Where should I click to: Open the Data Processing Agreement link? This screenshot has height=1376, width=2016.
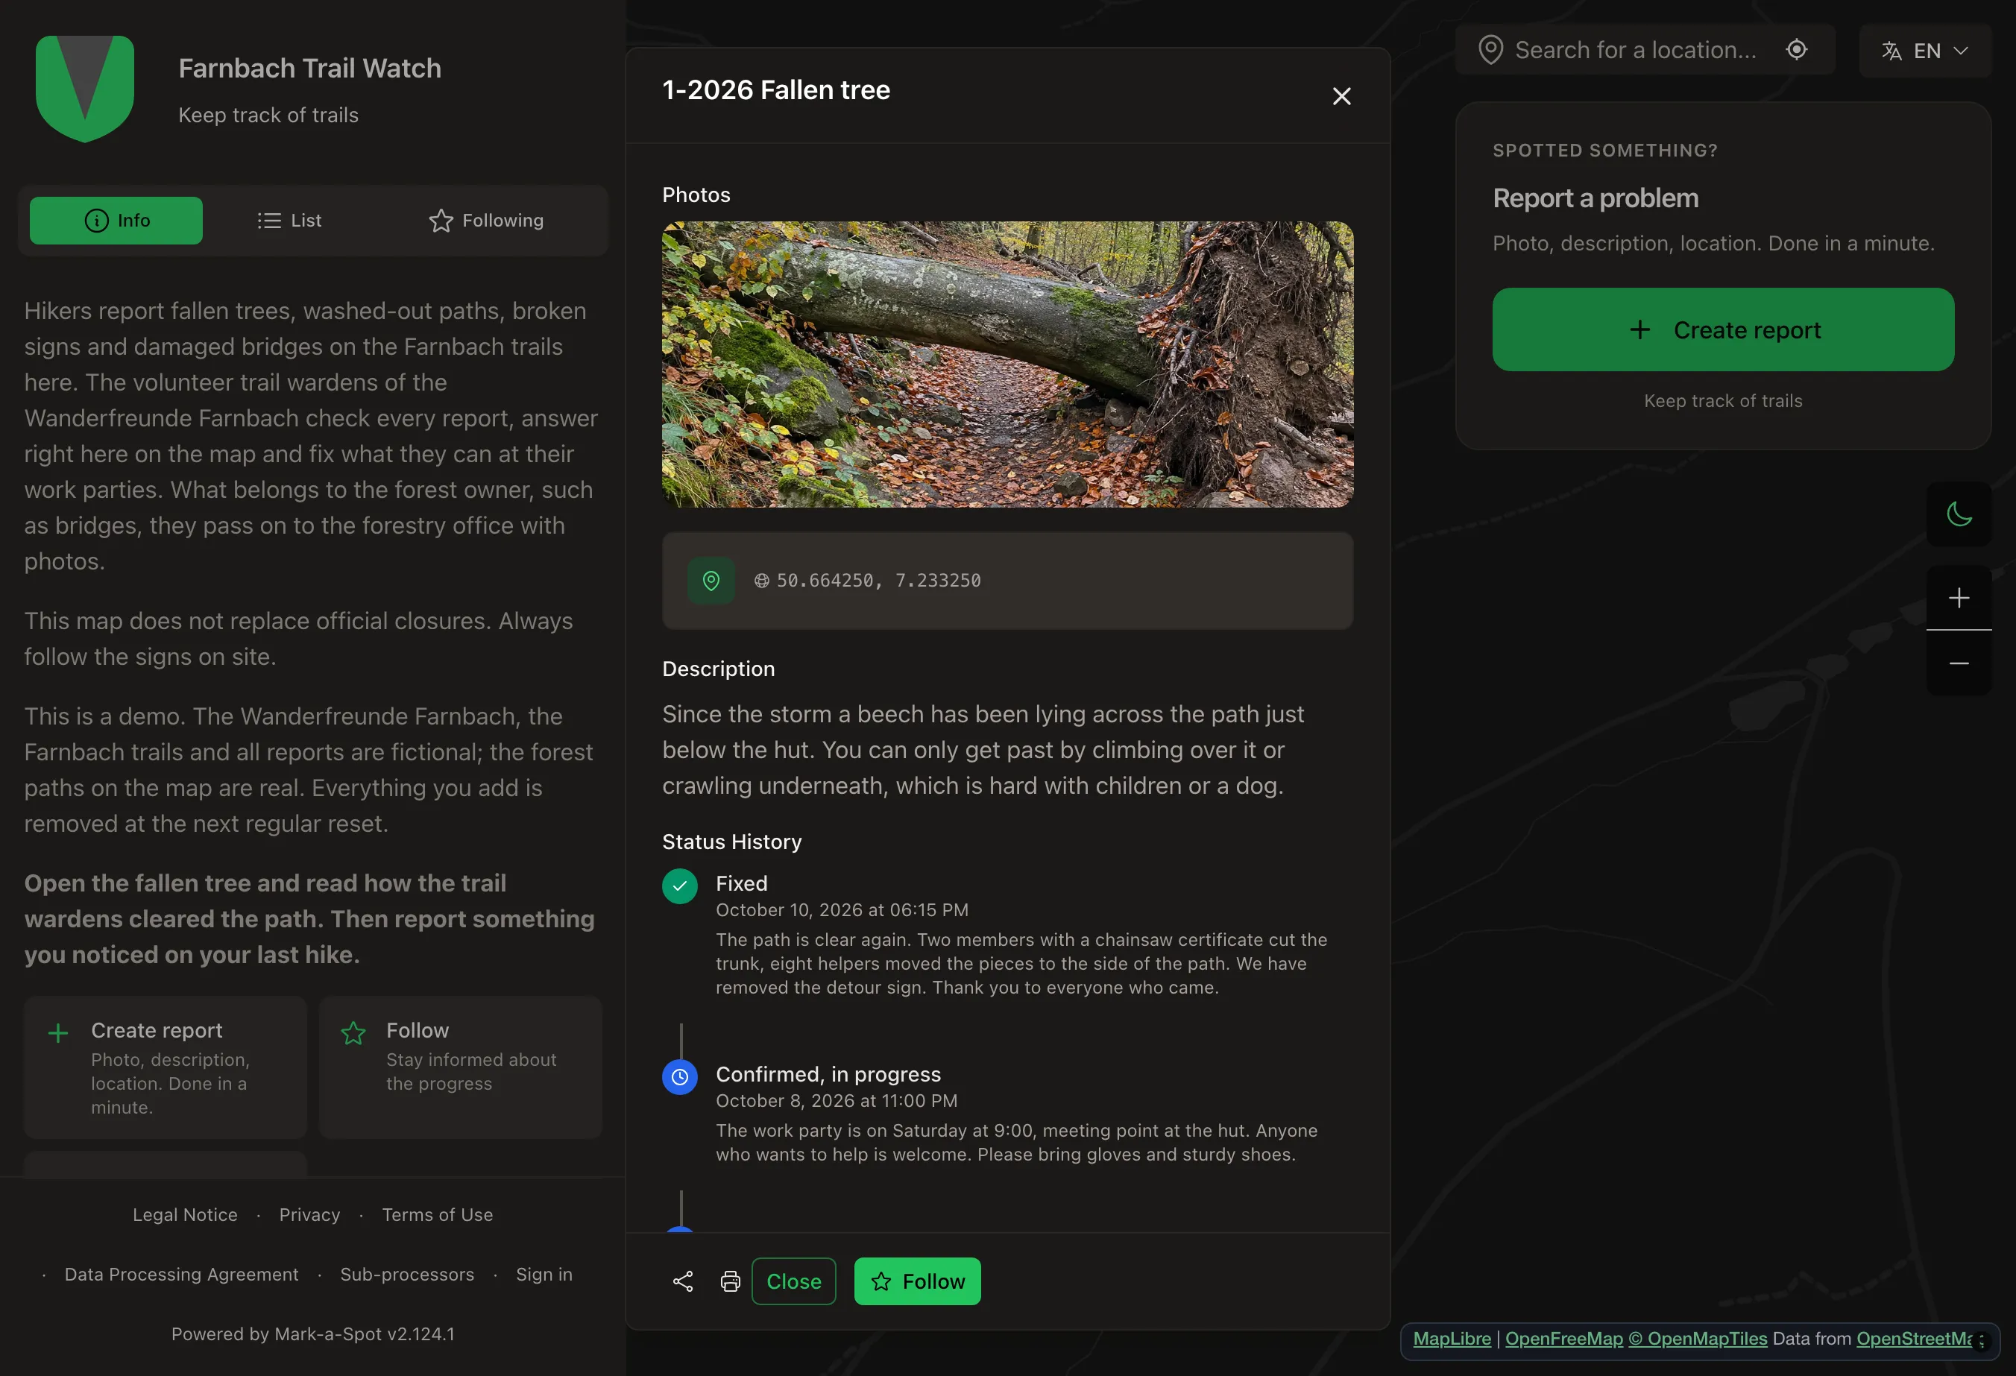point(181,1275)
